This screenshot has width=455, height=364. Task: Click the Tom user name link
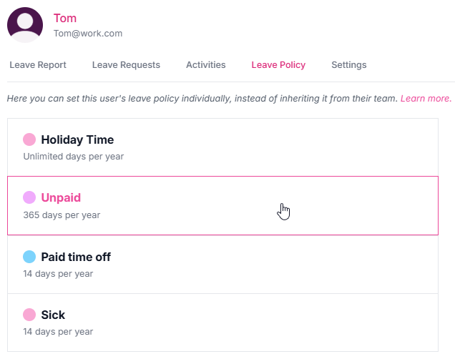65,19
